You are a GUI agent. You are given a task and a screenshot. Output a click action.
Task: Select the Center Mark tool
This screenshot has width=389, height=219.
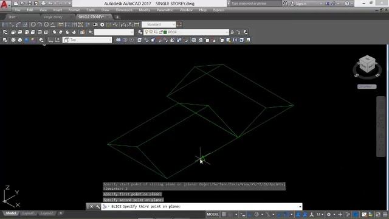102,24
